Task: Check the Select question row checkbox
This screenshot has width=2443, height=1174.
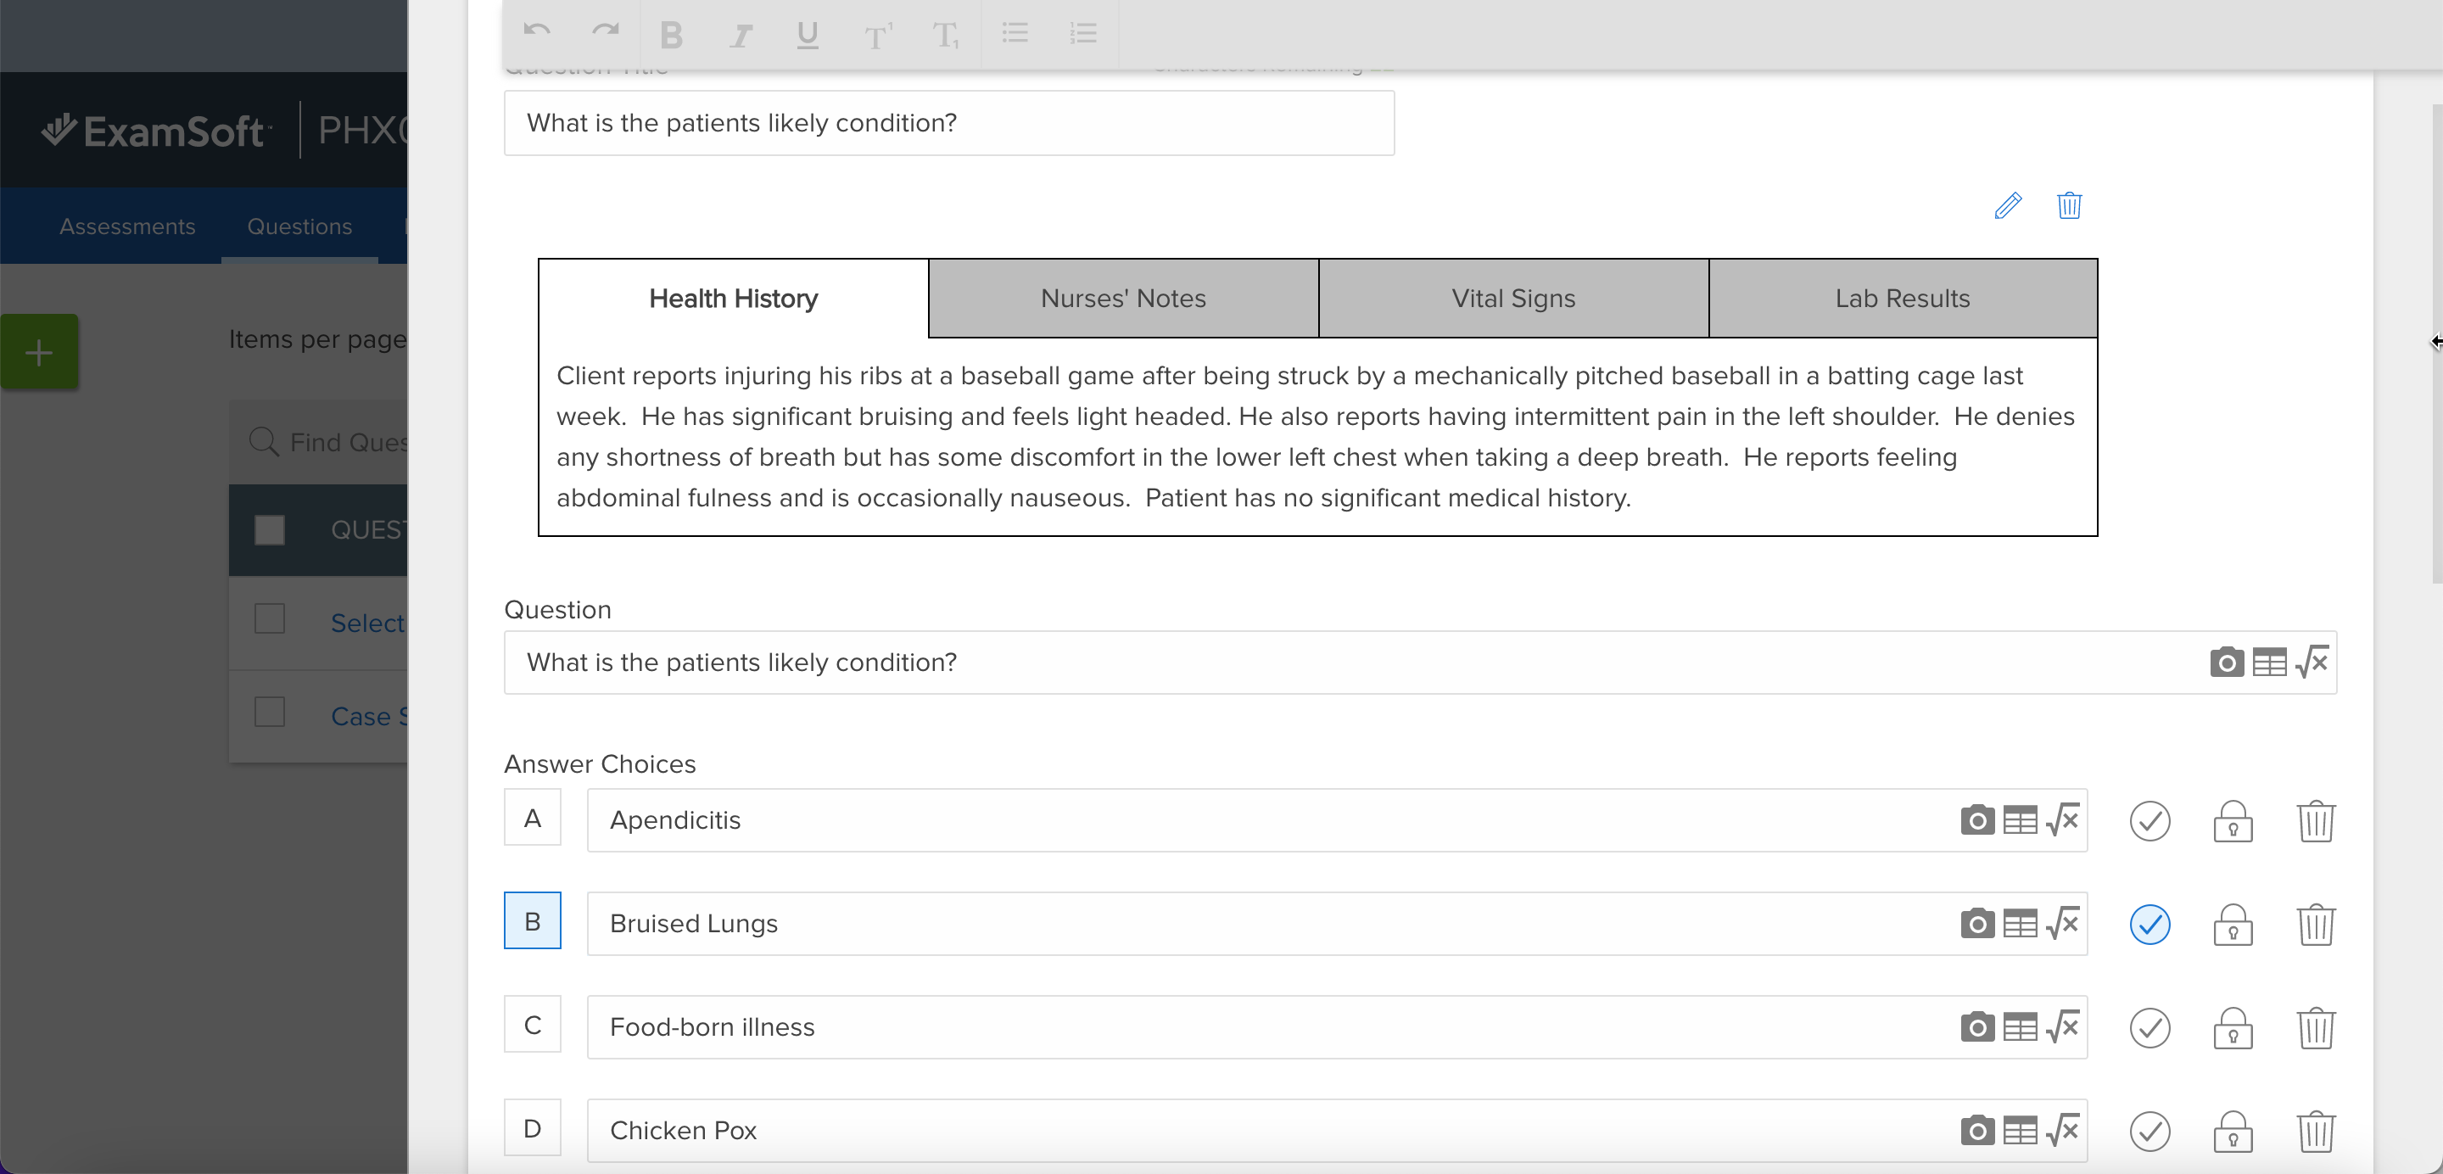Action: click(270, 618)
